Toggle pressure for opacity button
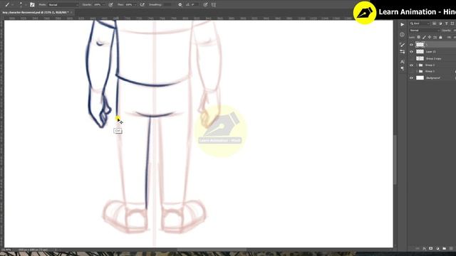The height and width of the screenshot is (256, 456). (x=111, y=5)
